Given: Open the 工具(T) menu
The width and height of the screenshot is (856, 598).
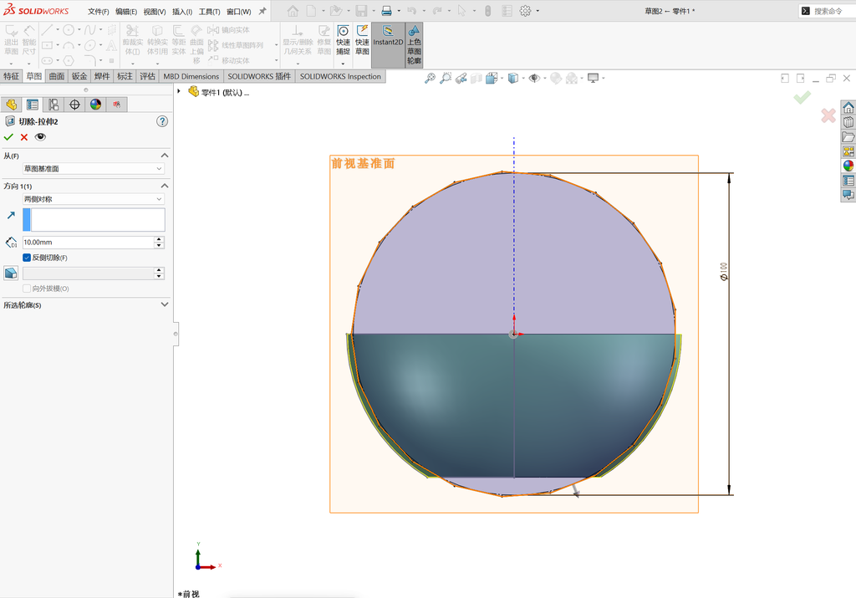Looking at the screenshot, I should [209, 12].
